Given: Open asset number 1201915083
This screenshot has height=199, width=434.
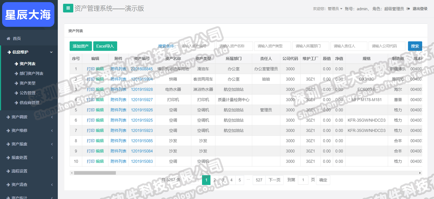Looking at the screenshot, I should pyautogui.click(x=142, y=161).
